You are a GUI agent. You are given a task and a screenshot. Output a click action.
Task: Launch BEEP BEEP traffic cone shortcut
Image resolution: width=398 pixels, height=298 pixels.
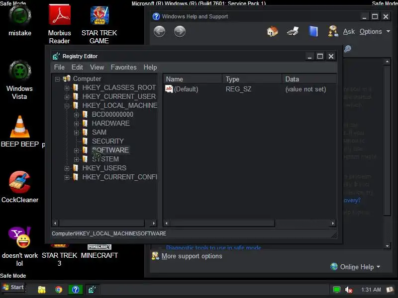pos(20,131)
